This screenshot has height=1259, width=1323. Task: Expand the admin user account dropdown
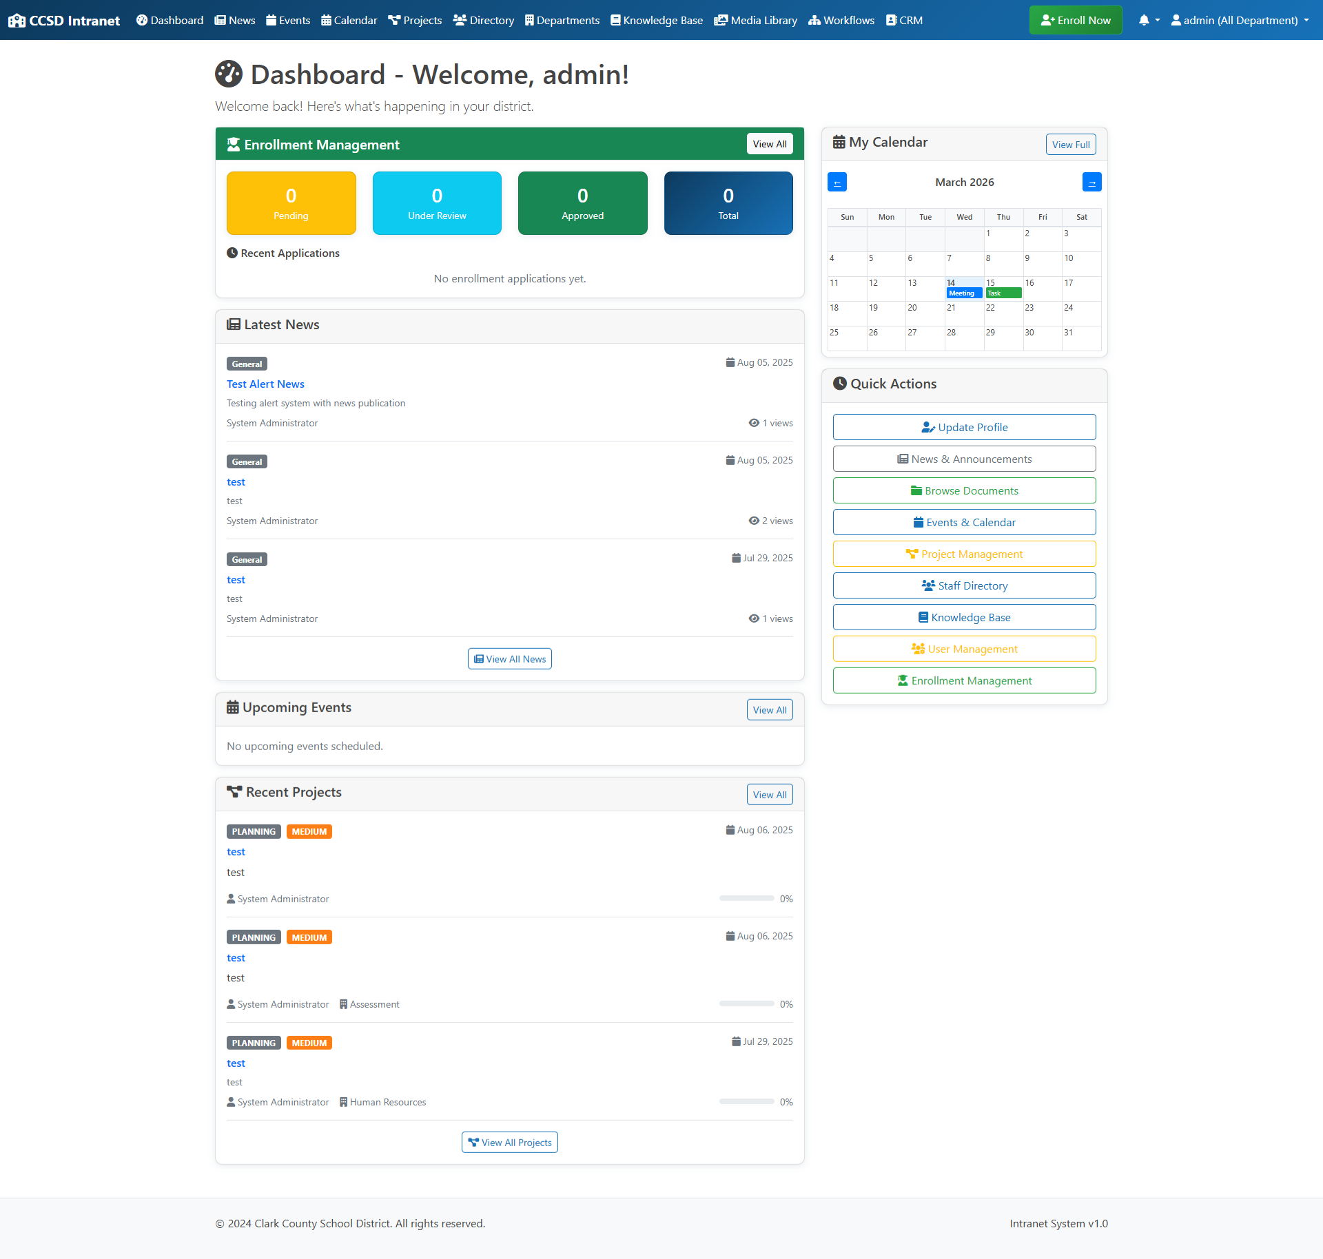(1240, 20)
